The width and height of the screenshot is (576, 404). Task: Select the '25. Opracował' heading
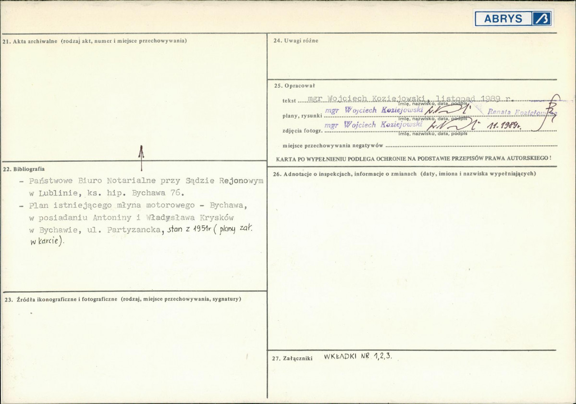[x=294, y=86]
